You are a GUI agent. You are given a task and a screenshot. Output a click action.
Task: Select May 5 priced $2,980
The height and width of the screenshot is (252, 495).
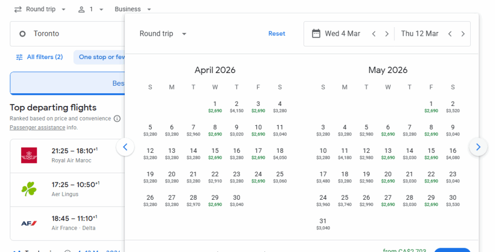click(x=366, y=131)
